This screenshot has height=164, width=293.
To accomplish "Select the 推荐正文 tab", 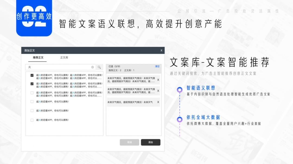I will (x=38, y=57).
